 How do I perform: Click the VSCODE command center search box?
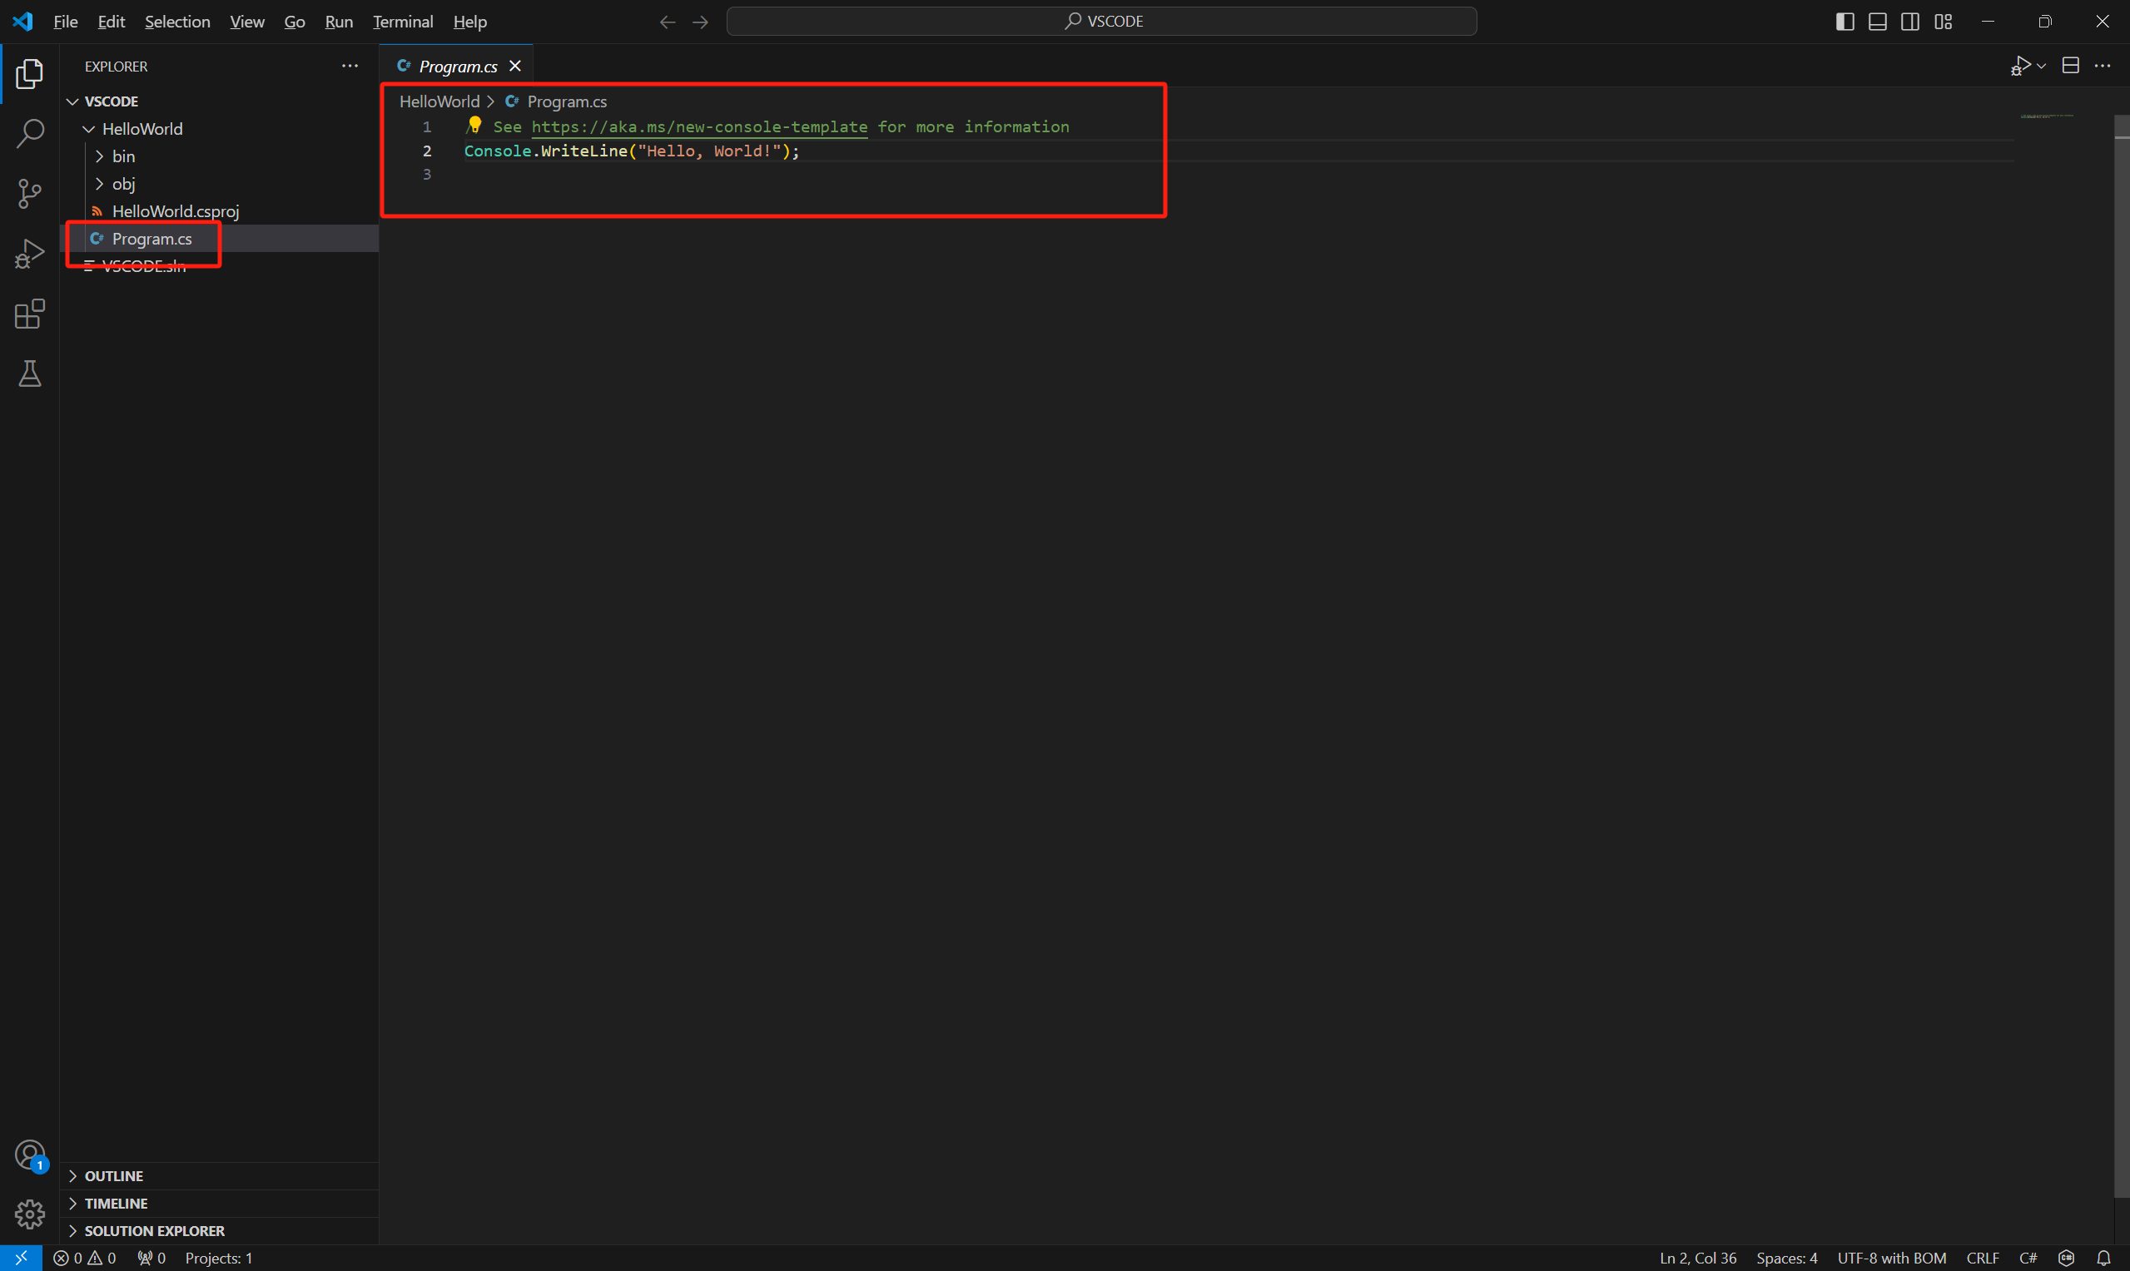pos(1102,22)
